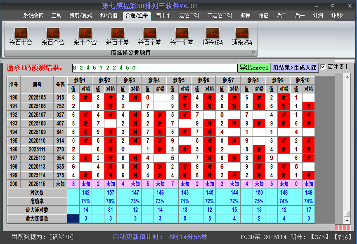Switch to the 跨度/复式 tab

pyautogui.click(x=80, y=16)
